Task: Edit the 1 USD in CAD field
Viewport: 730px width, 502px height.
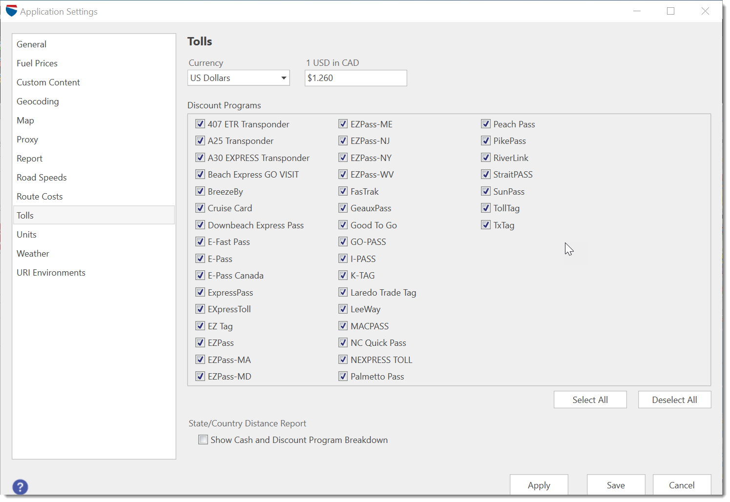Action: tap(355, 78)
